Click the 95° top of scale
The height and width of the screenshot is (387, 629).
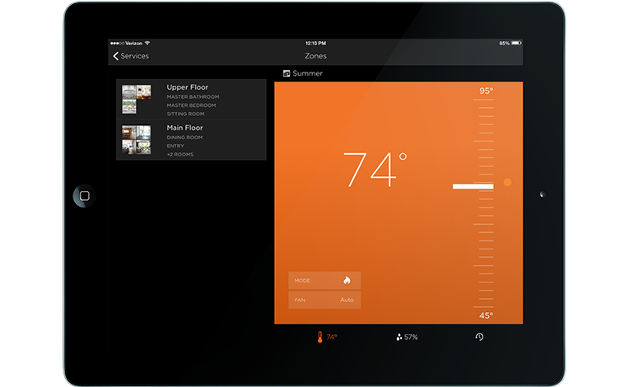486,91
